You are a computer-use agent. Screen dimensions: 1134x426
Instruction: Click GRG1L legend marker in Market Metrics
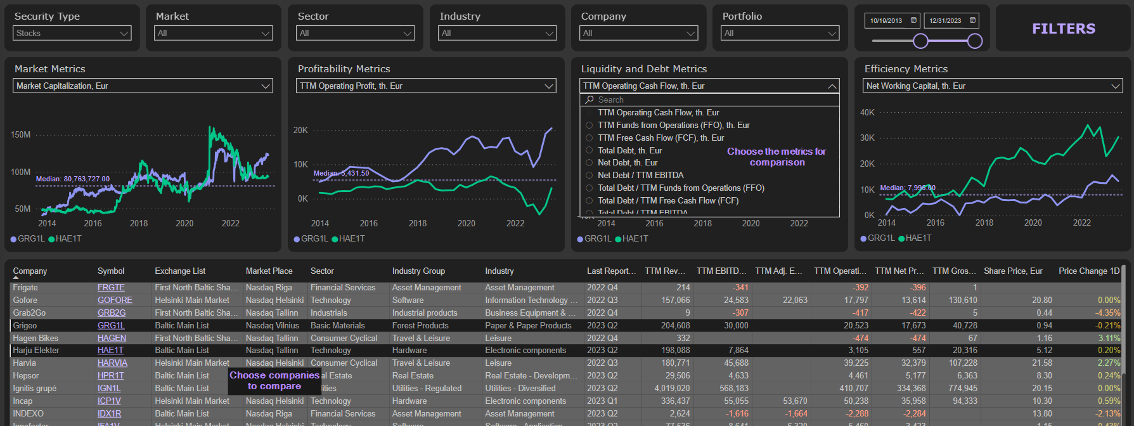(13, 239)
